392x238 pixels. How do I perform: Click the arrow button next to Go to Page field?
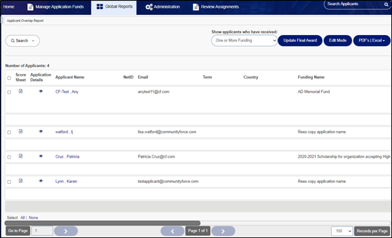66,231
